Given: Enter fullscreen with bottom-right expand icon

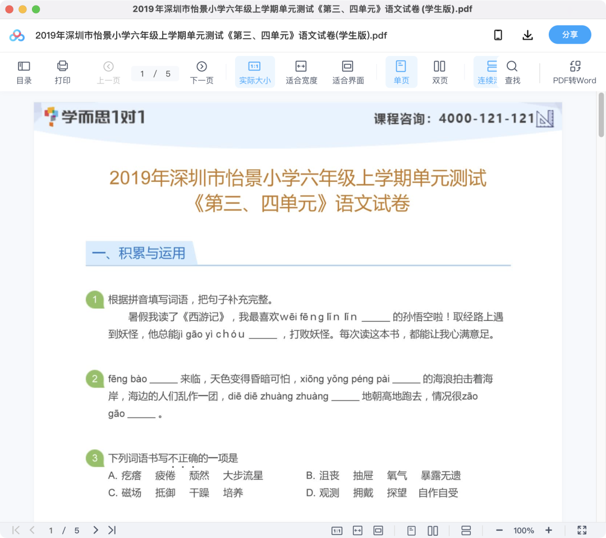Looking at the screenshot, I should coord(582,530).
